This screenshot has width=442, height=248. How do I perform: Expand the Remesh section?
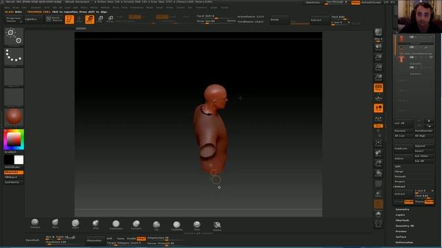(400, 176)
